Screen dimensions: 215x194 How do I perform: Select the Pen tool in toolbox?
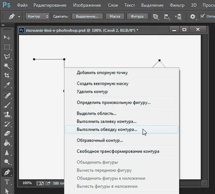pyautogui.click(x=7, y=172)
